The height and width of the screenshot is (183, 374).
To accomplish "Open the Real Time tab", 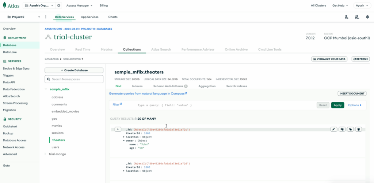I will (83, 49).
